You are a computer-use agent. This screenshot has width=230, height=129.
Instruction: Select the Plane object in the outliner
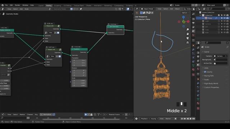pyautogui.click(x=210, y=18)
